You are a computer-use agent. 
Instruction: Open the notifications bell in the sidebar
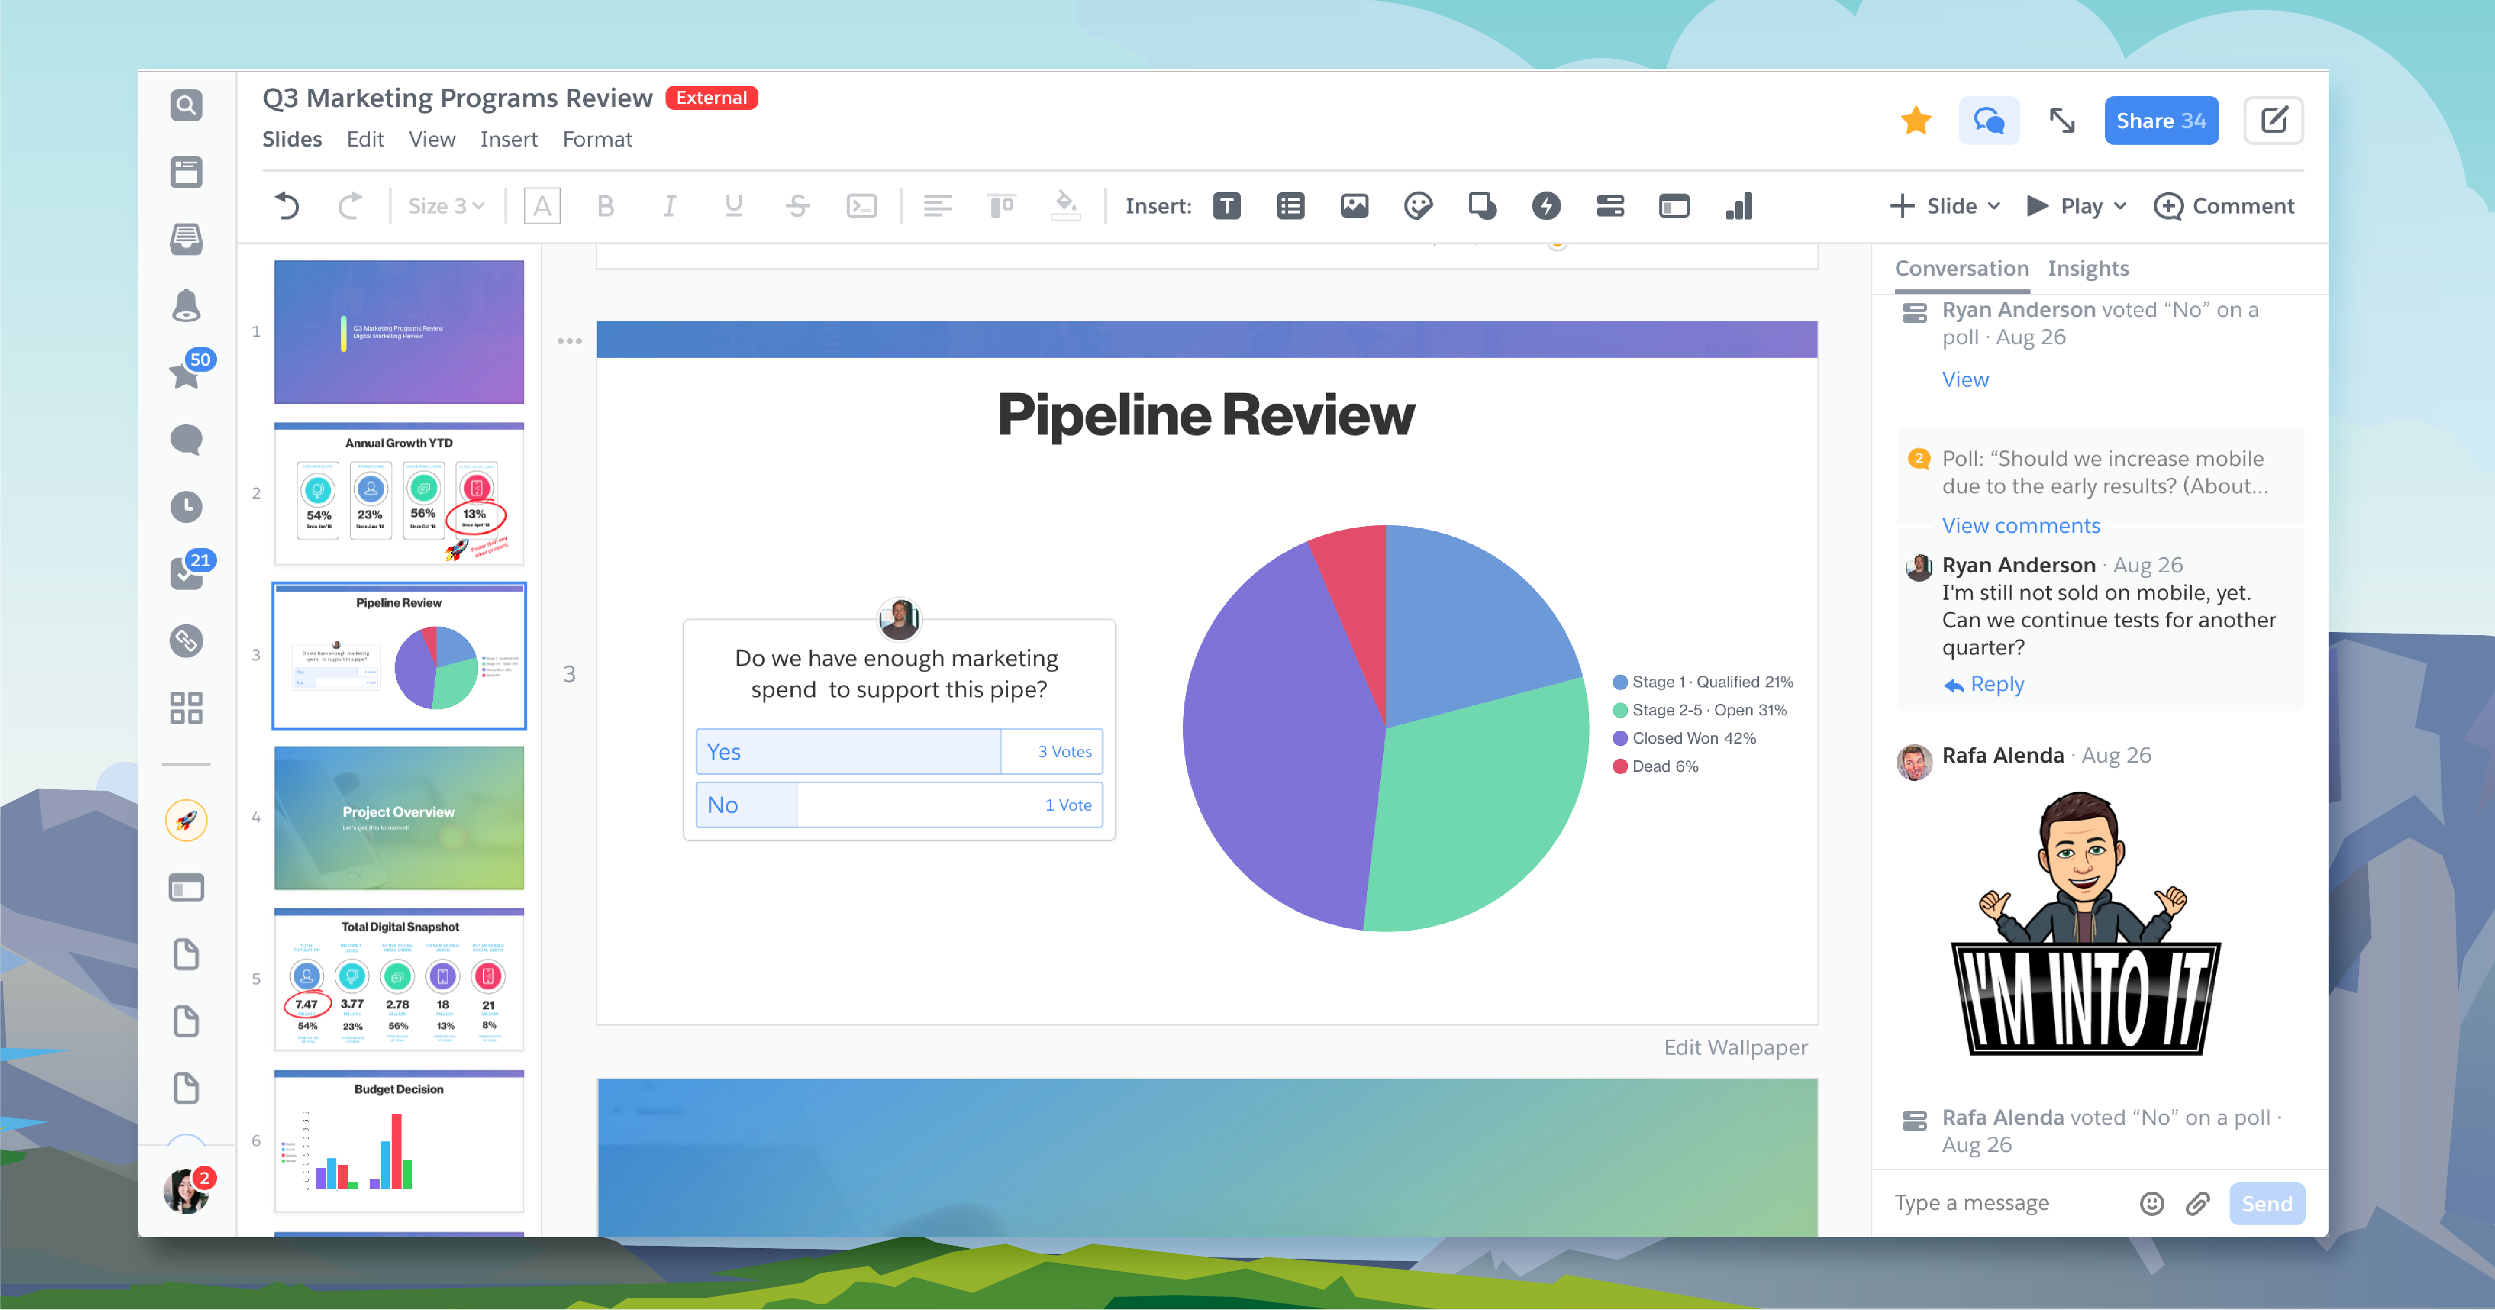coord(186,306)
